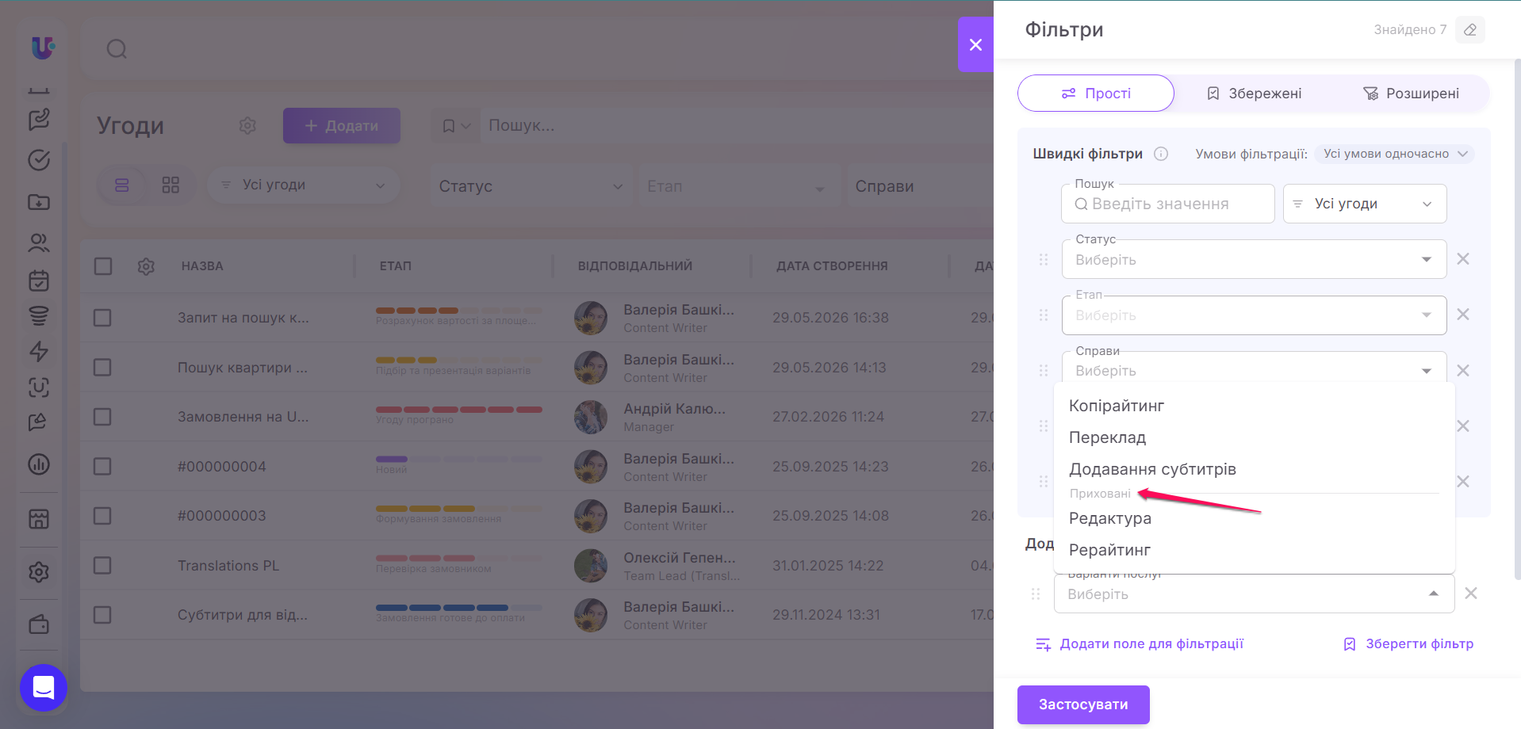1521x729 pixels.
Task: Select Копірайтинг option
Action: click(x=1254, y=406)
